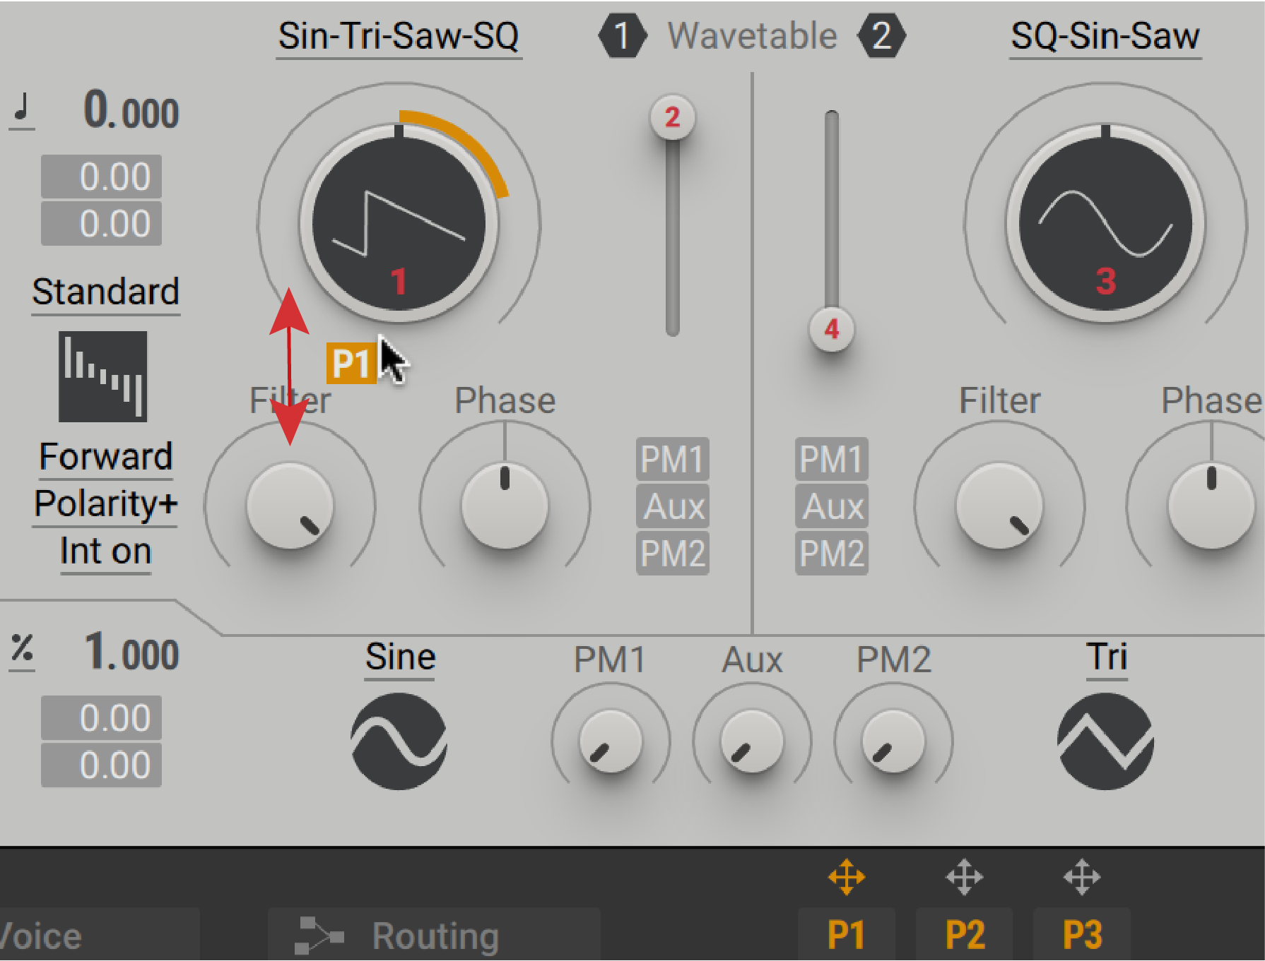The image size is (1265, 961).
Task: Click the move handle above P2
Action: tap(964, 878)
